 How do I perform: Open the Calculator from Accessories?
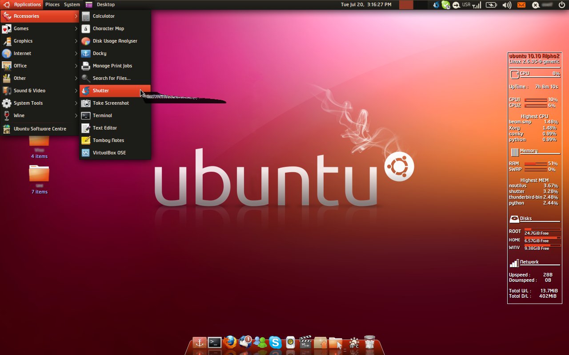(115, 16)
